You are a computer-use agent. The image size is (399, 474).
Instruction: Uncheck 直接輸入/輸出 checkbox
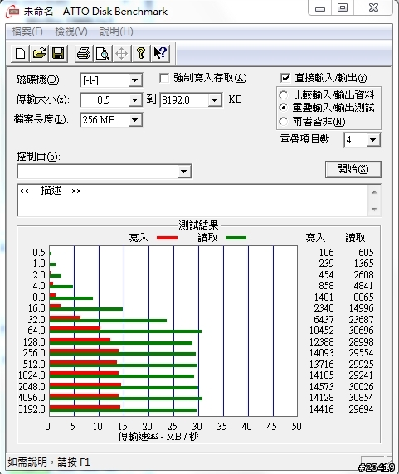[x=285, y=78]
